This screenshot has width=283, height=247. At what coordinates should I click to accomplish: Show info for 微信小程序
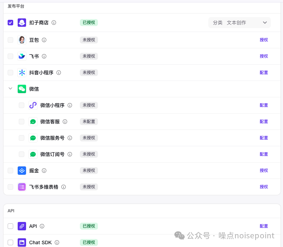(70, 105)
